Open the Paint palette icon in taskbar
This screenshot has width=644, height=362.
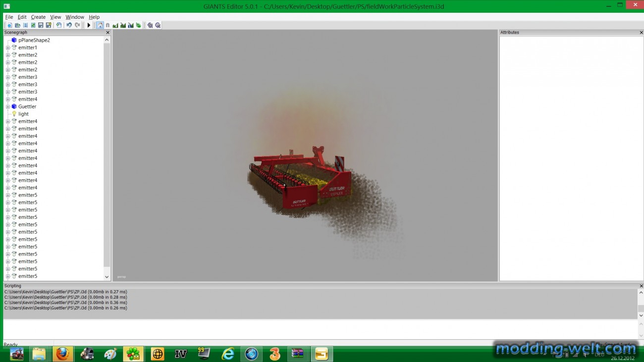[110, 354]
